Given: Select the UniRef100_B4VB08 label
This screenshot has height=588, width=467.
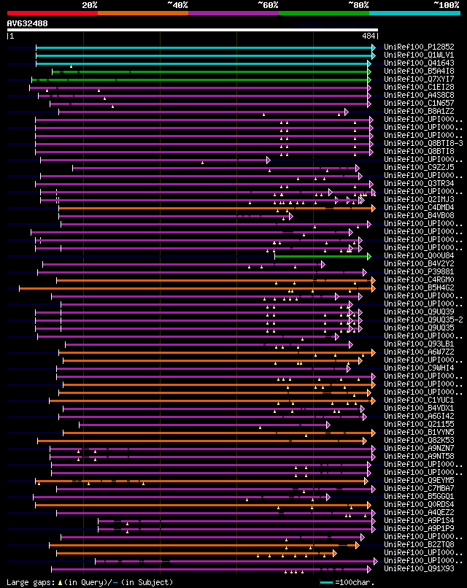Looking at the screenshot, I should 419,216.
